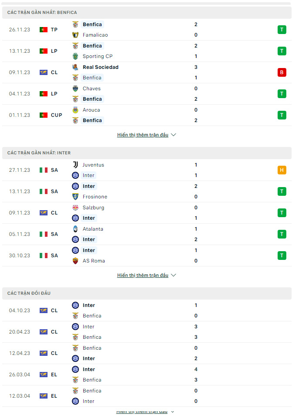Click the red B loss badge
Image resolution: width=292 pixels, height=416 pixels.
click(282, 72)
